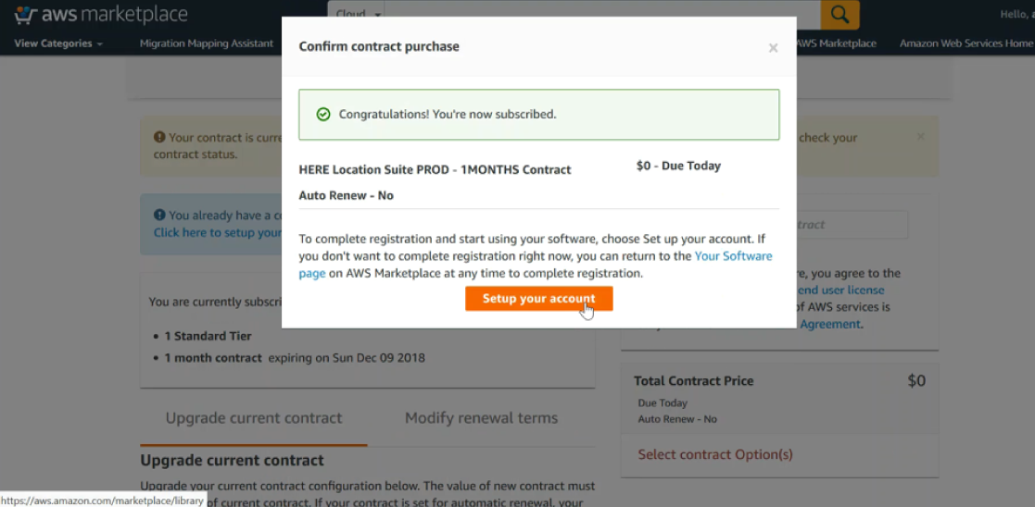The width and height of the screenshot is (1035, 507).
Task: Open Amazon Web Services Home link
Action: (x=966, y=43)
